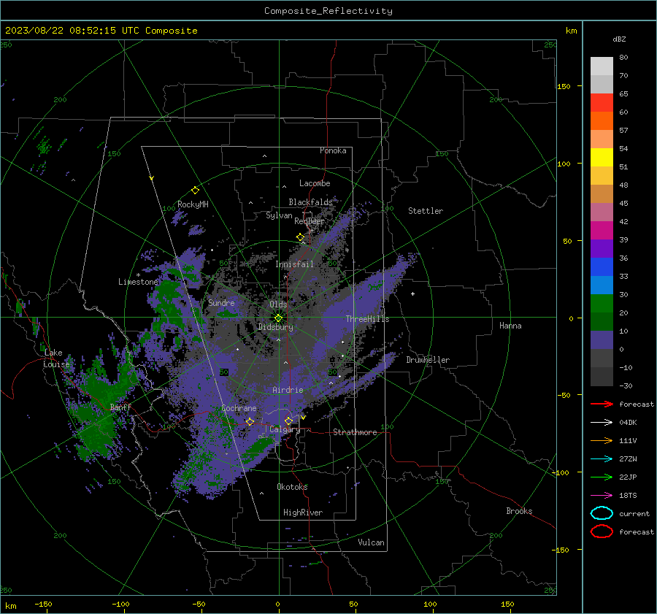This screenshot has height=614, width=657.
Task: Click the Innisfail city label
Action: pyautogui.click(x=295, y=264)
